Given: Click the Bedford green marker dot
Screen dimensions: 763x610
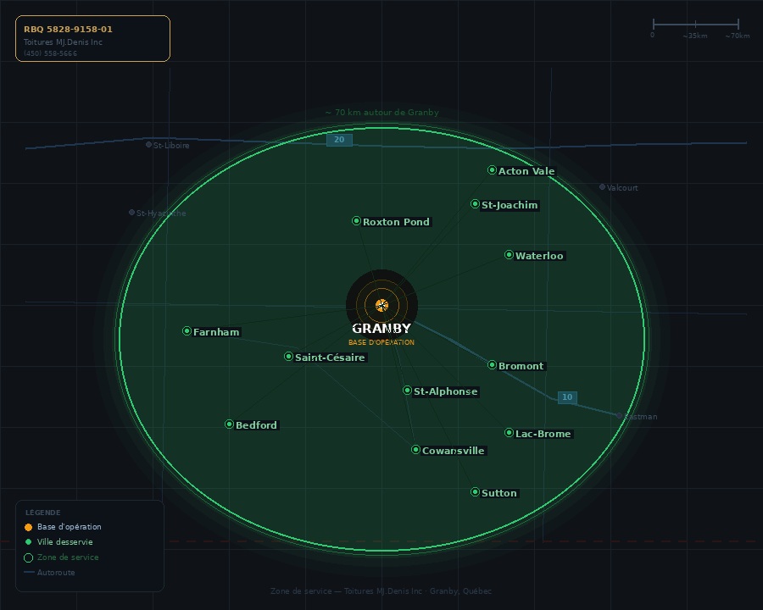Looking at the screenshot, I should (229, 424).
